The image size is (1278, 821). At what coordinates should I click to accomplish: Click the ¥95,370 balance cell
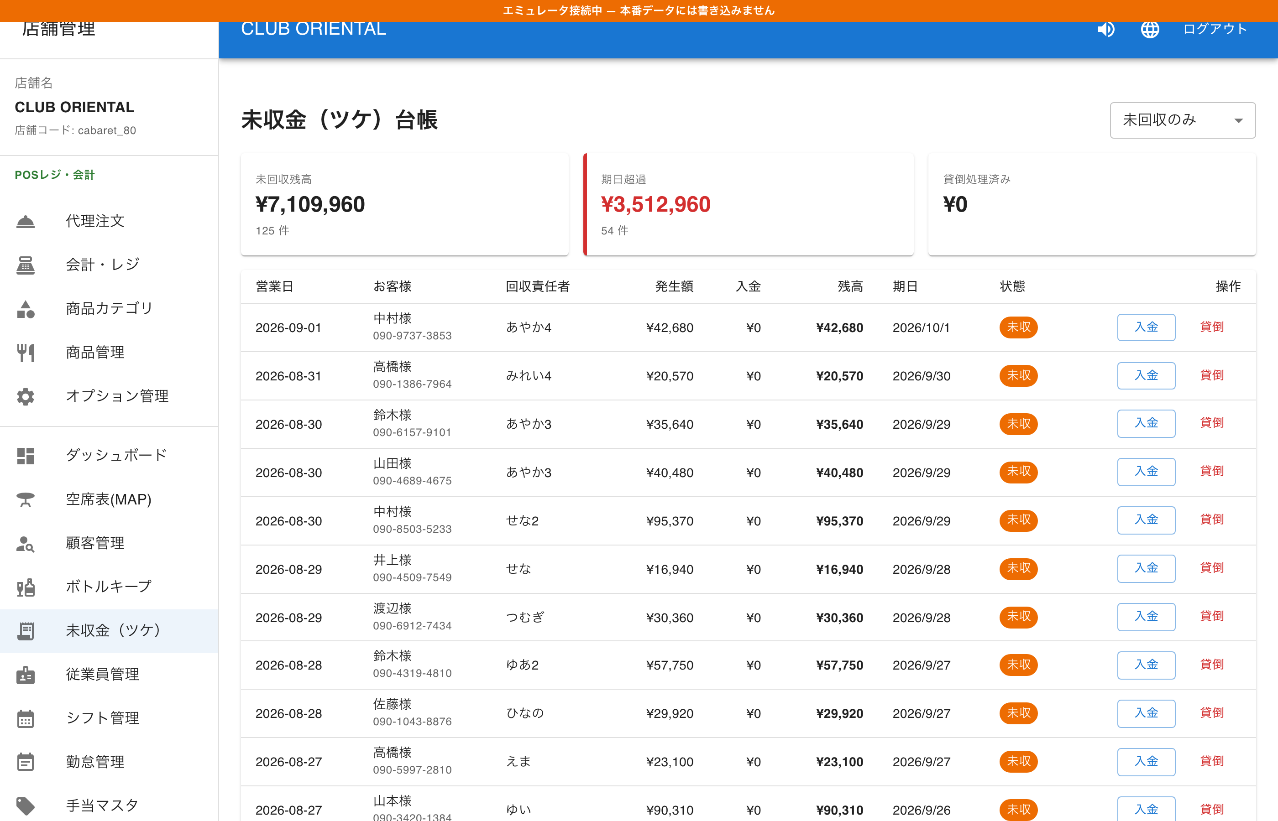click(x=839, y=521)
